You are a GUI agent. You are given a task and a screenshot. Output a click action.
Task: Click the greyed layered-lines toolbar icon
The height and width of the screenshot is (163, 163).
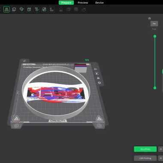coord(76,9)
